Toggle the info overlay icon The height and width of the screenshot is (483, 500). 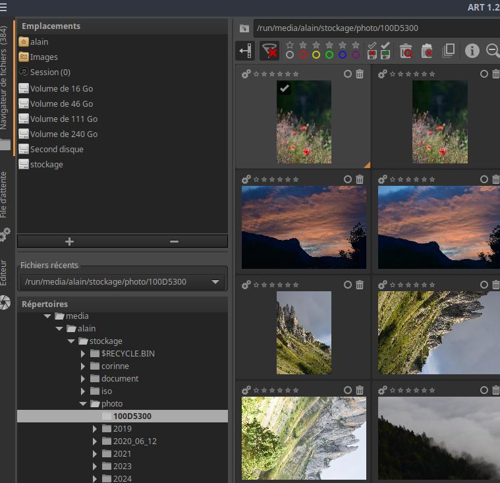click(x=472, y=51)
